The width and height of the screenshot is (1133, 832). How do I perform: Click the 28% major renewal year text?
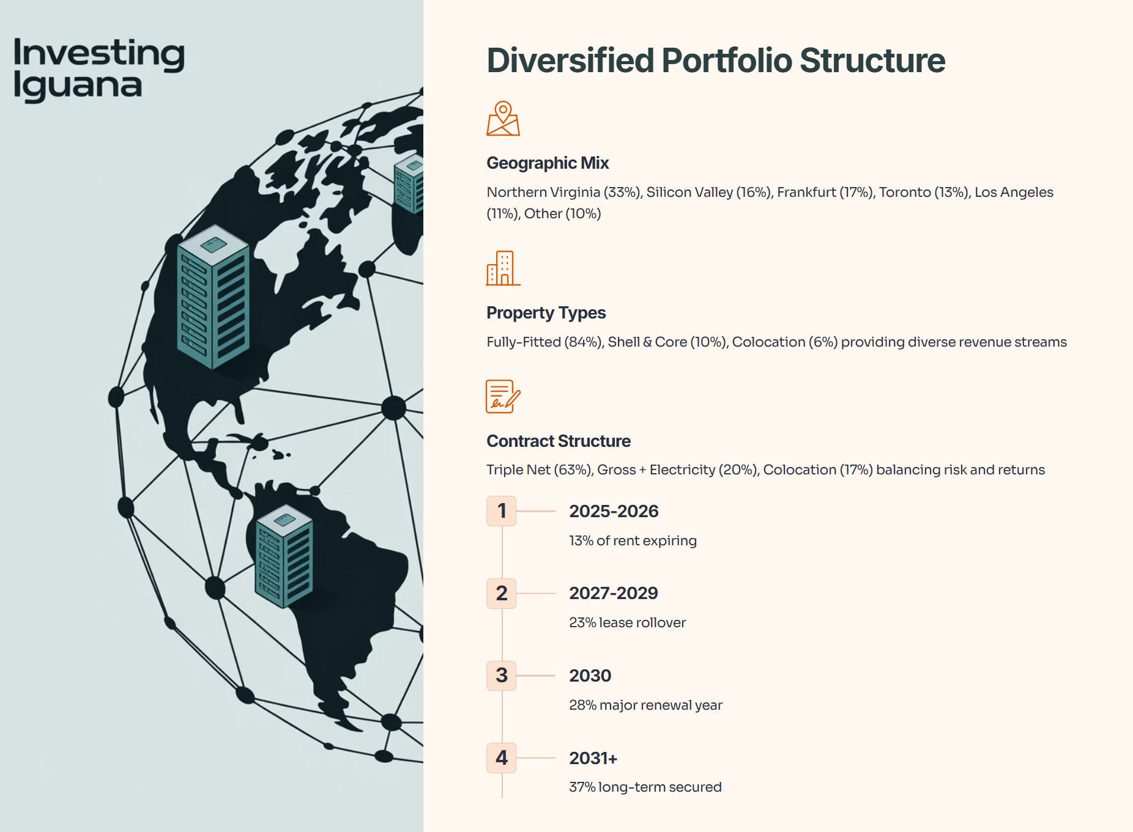pos(645,705)
